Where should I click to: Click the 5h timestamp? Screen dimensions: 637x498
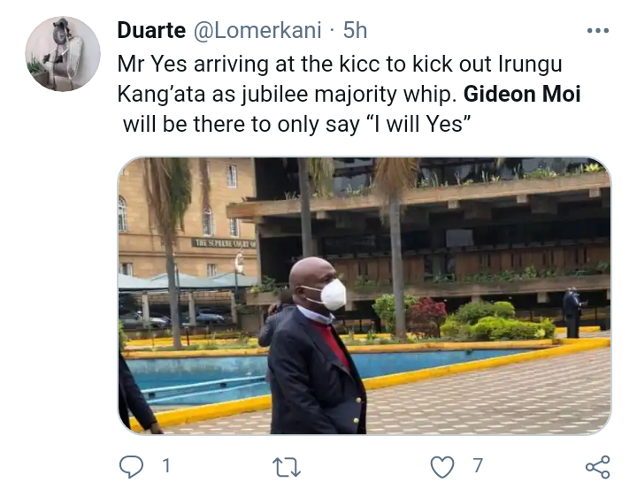[x=355, y=30]
